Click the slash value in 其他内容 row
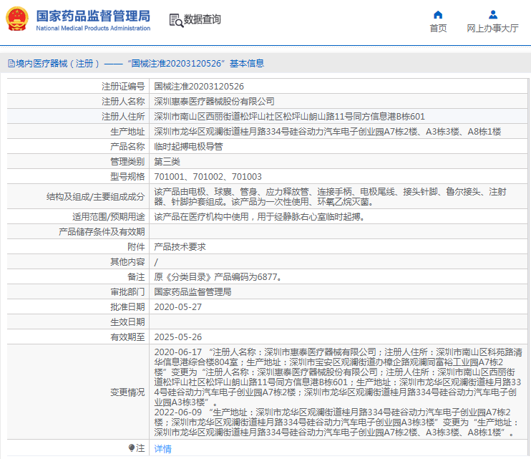Image resolution: width=531 pixels, height=459 pixels. (156, 262)
